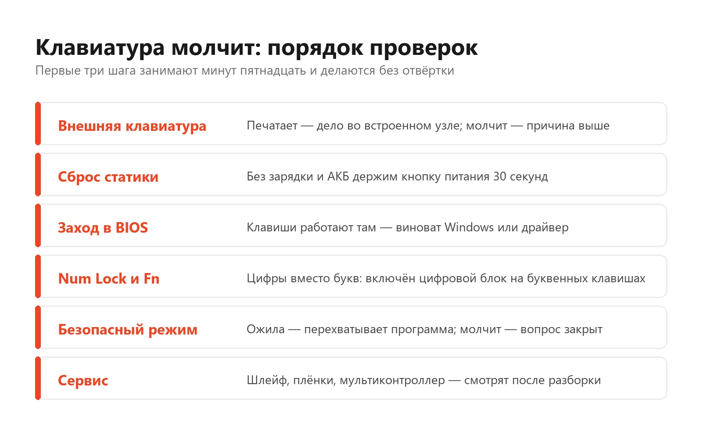Select the "Сброс статики" heading
Screen dimensions: 702x439
coord(108,177)
